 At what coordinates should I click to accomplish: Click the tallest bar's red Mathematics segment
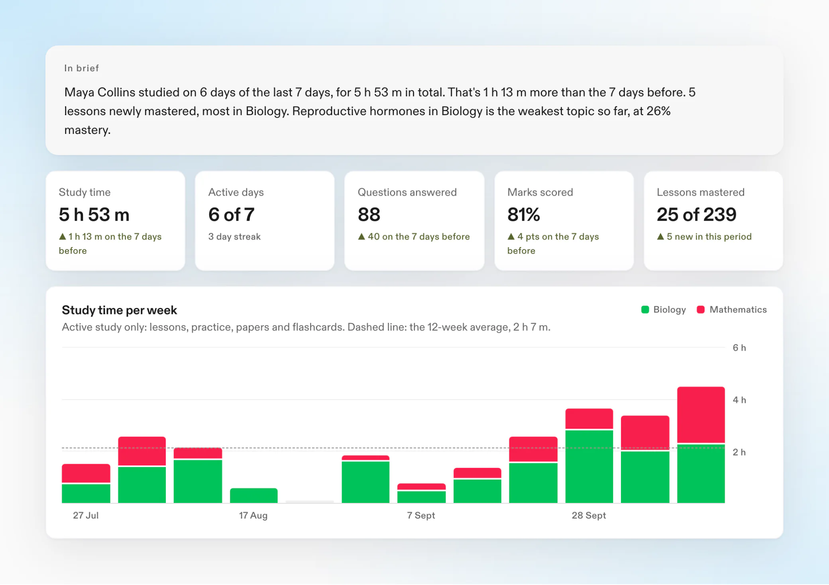click(x=701, y=414)
